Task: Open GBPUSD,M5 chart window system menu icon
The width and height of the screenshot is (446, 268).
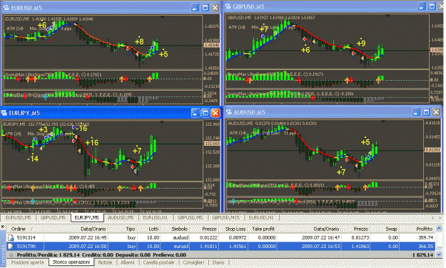Action: tap(228, 6)
